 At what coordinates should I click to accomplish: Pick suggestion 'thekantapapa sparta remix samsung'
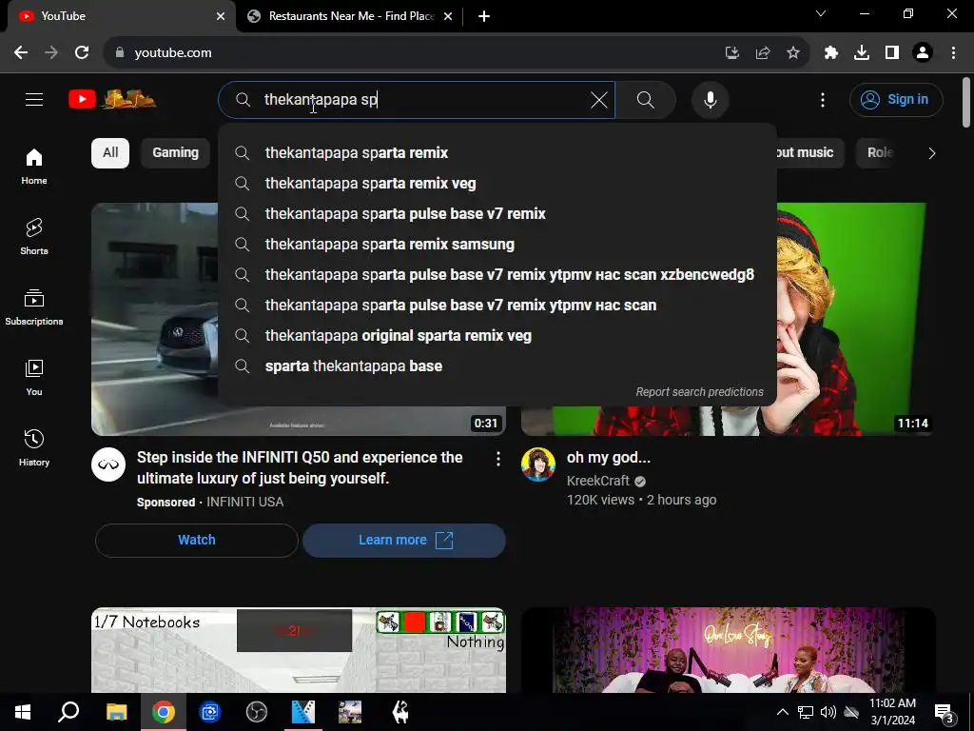click(497, 245)
